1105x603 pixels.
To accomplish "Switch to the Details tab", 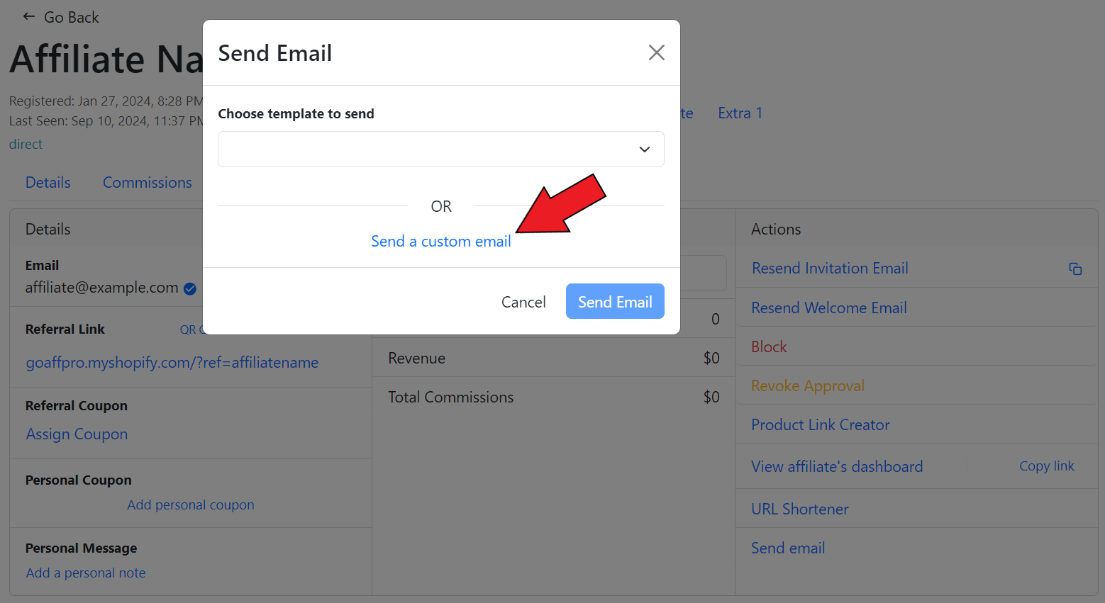I will [x=48, y=183].
